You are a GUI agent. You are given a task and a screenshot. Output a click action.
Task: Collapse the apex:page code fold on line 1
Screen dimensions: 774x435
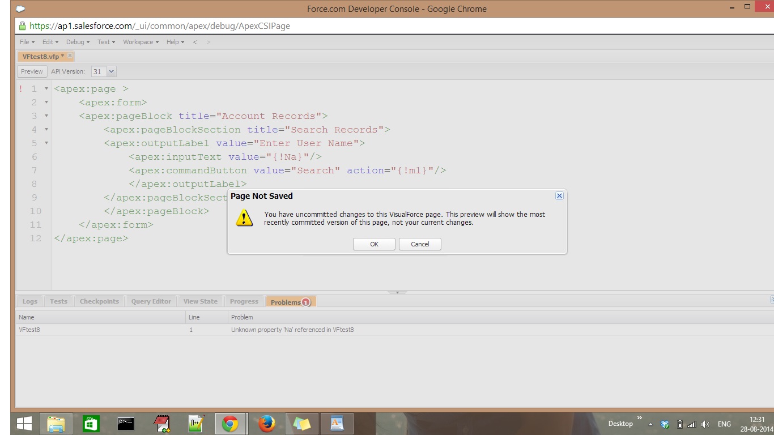click(46, 89)
